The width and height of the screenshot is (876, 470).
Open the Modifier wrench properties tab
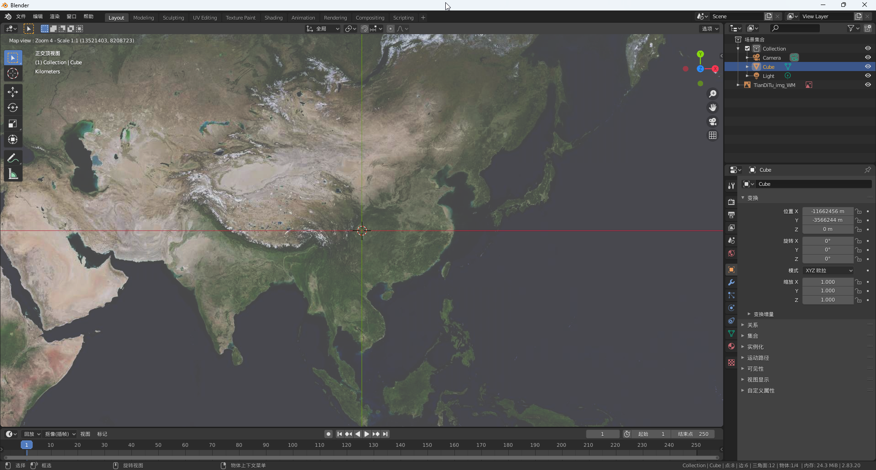tap(731, 282)
